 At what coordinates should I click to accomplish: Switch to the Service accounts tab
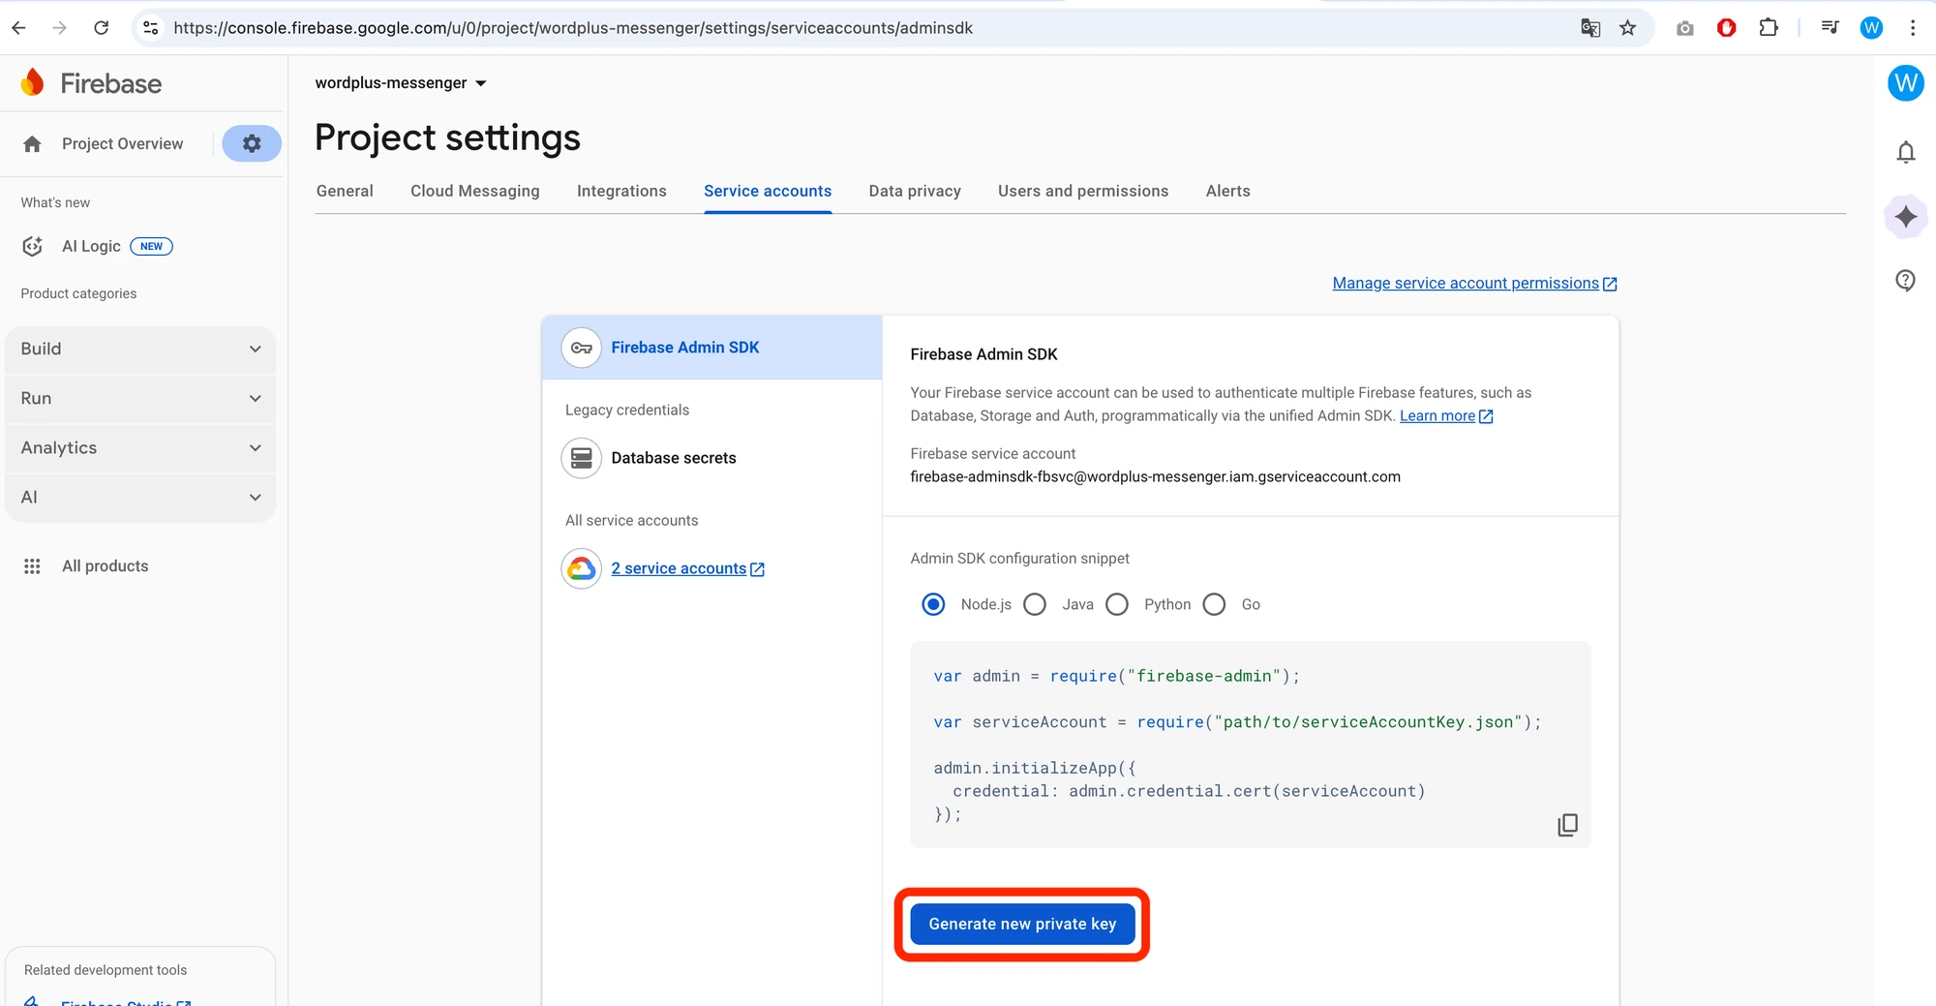(x=768, y=191)
